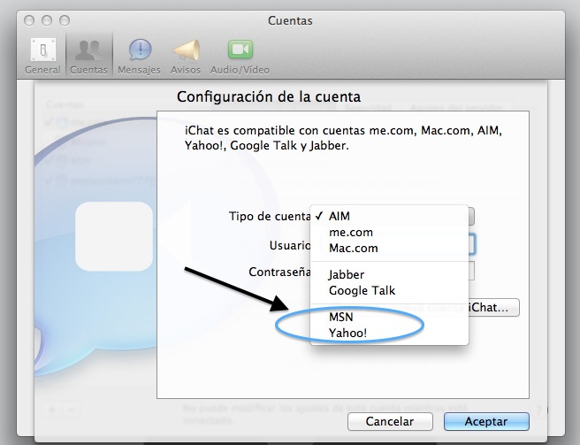Image resolution: width=580 pixels, height=445 pixels.
Task: Choose MSN from the dropdown menu
Action: tap(389, 317)
